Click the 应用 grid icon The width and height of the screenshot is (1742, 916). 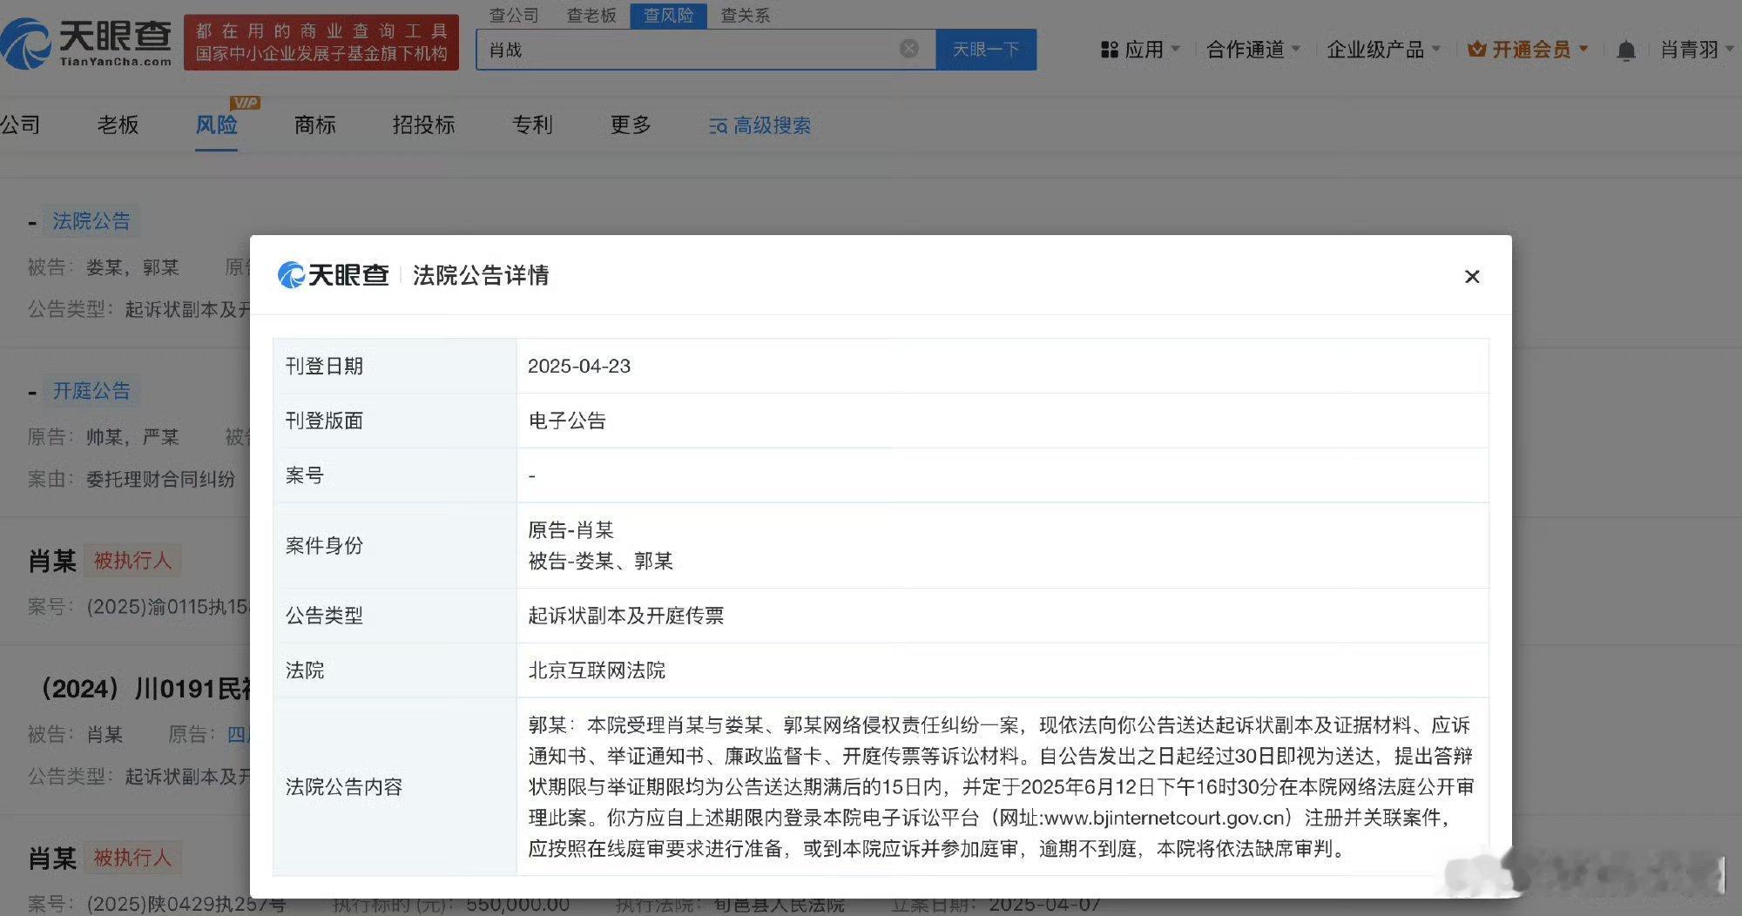1109,50
